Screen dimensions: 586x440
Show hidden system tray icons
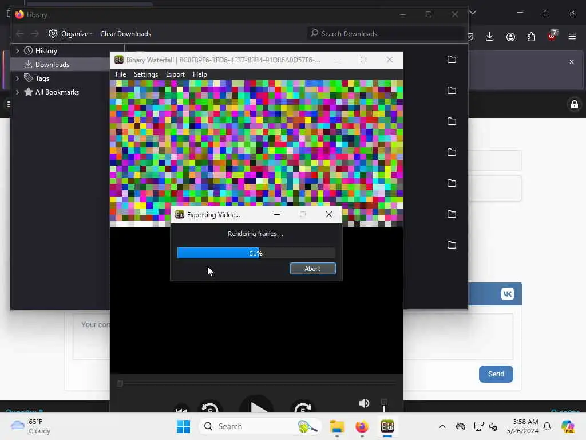(442, 426)
